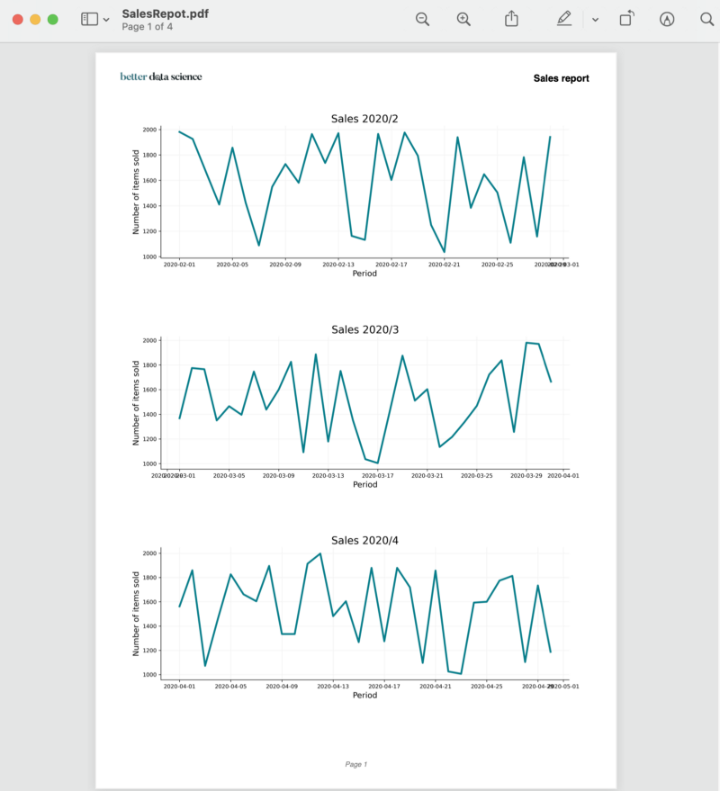720x791 pixels.
Task: Select the 'Sales report' header text
Action: pyautogui.click(x=561, y=78)
